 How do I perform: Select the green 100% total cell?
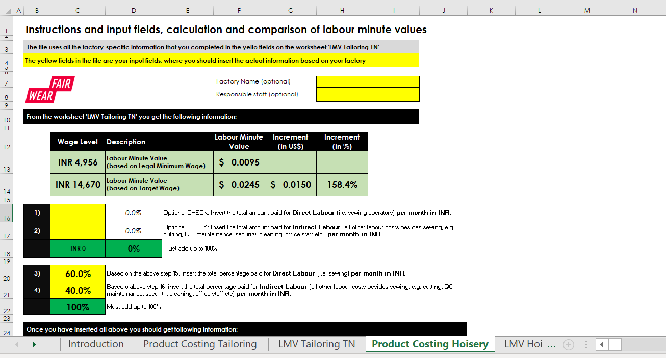[77, 307]
